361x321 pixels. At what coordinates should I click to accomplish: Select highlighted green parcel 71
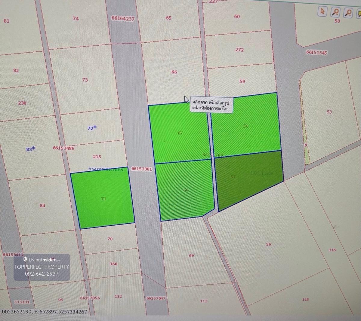(x=103, y=198)
